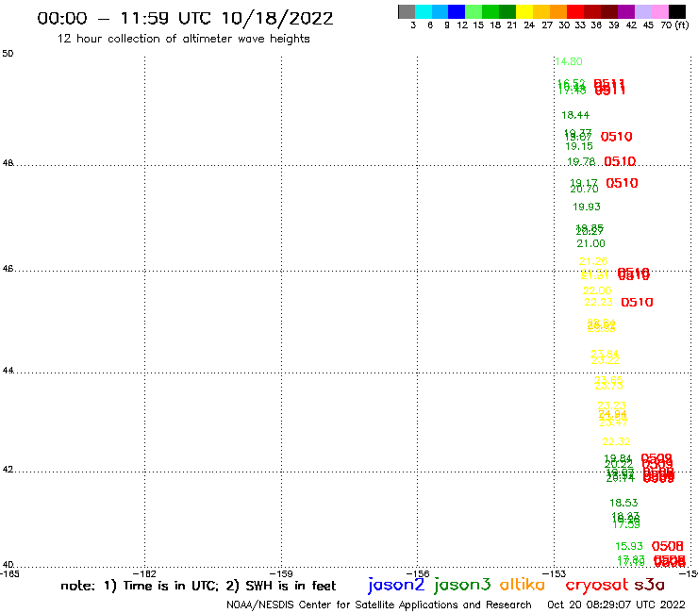Select the purple 42 ft legend swatch
698x613 pixels.
(x=626, y=11)
